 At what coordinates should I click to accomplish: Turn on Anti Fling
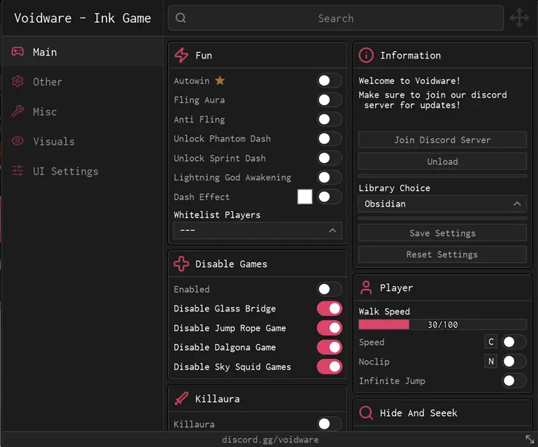click(329, 119)
